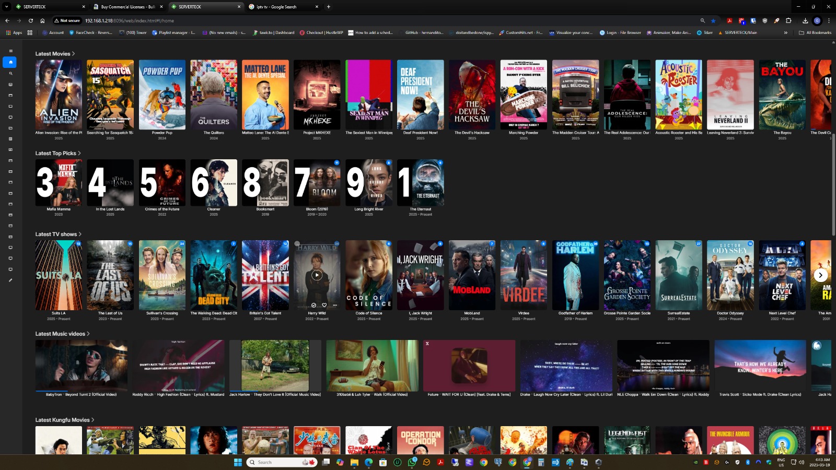This screenshot has height=470, width=836.
Task: Open a new browser tab
Action: coord(329,7)
